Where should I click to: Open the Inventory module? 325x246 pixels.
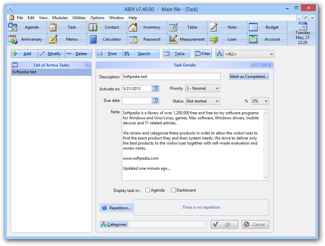pos(147,27)
